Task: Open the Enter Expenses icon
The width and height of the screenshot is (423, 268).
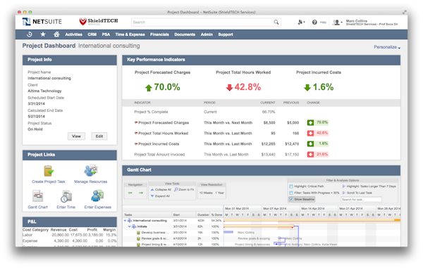Action: click(97, 196)
